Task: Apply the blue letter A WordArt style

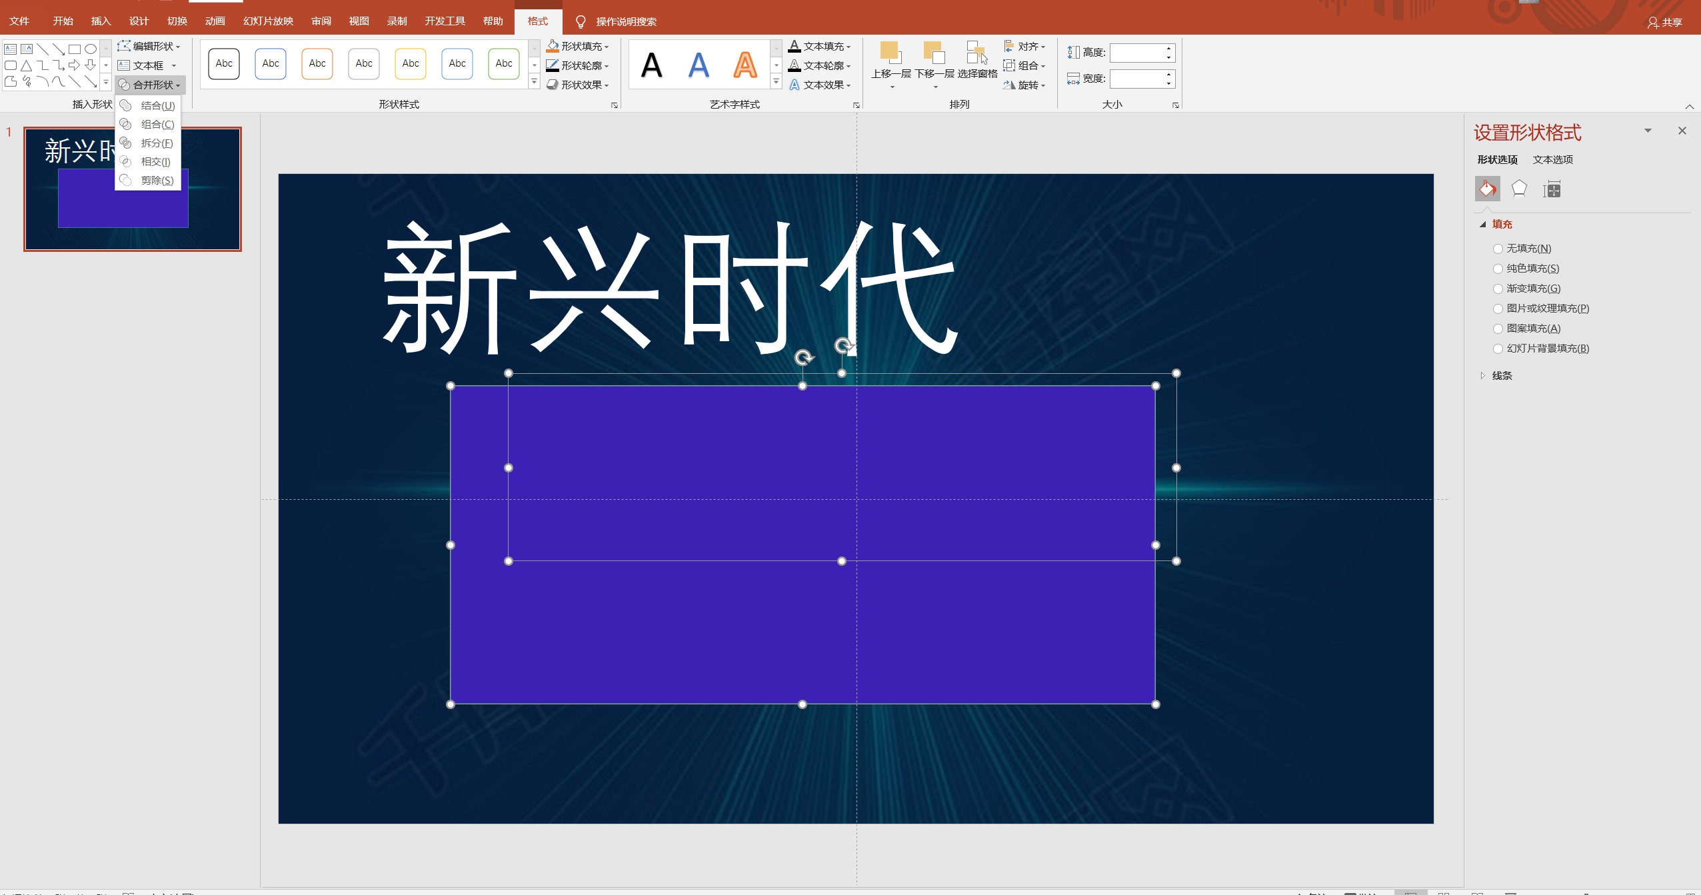Action: tap(698, 65)
